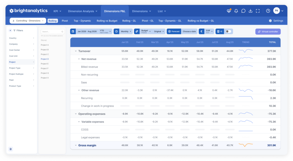Click the Operating expenses trend sparkline
Screen dimensions: 293x161
pos(246,113)
